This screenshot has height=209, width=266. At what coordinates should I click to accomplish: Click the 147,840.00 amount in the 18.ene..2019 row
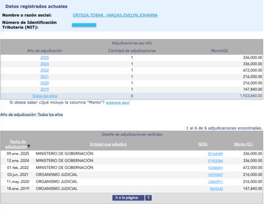(x=253, y=189)
